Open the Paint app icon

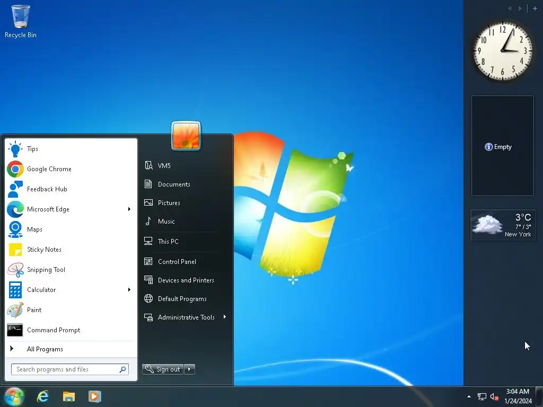[15, 309]
